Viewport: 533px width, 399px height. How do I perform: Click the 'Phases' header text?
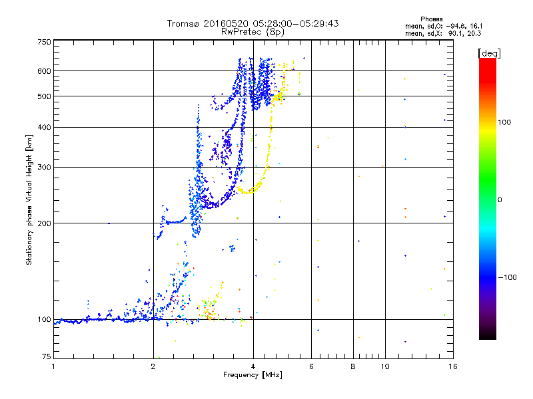coord(431,19)
